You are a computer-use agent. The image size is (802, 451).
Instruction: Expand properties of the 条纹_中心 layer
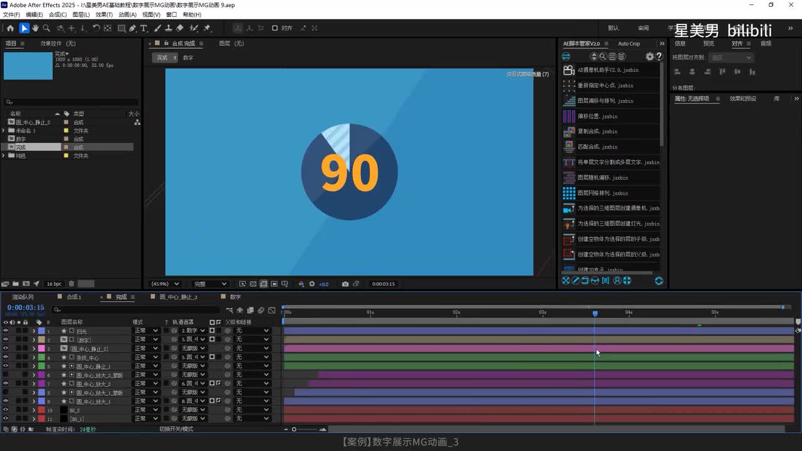point(34,357)
